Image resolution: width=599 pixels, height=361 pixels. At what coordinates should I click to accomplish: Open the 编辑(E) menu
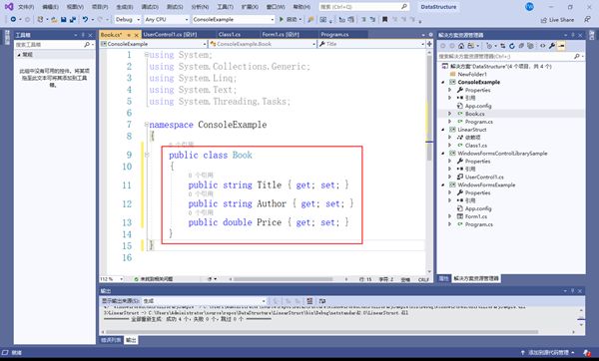coord(51,7)
